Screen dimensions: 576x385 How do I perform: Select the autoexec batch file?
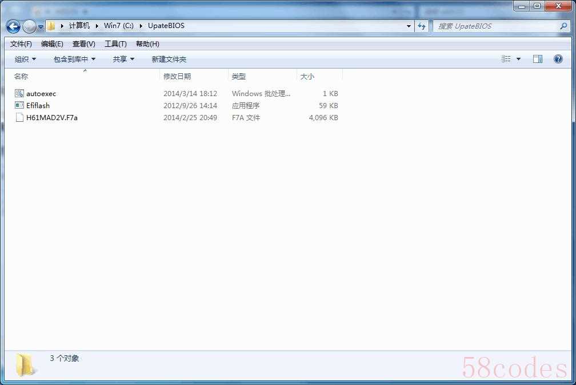(x=41, y=93)
